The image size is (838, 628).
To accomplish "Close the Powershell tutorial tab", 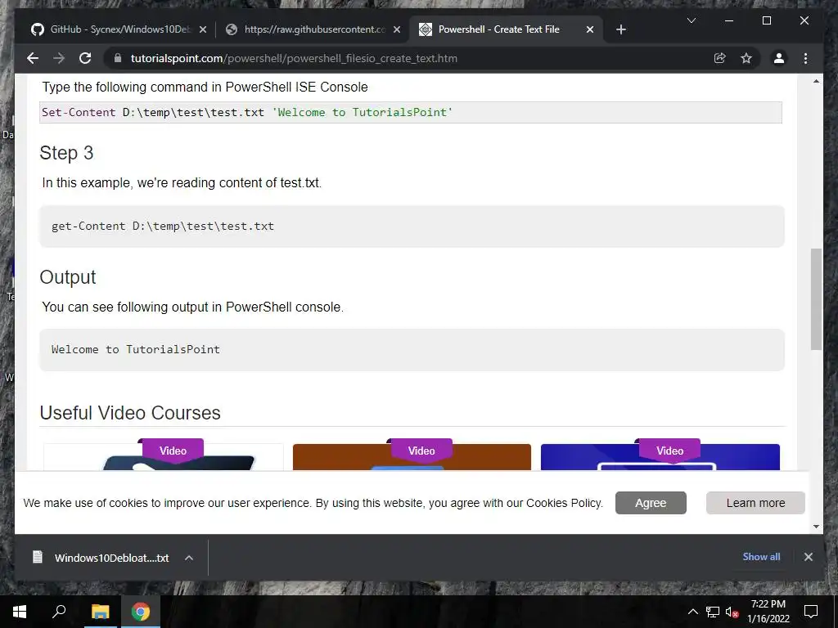I will pyautogui.click(x=590, y=30).
